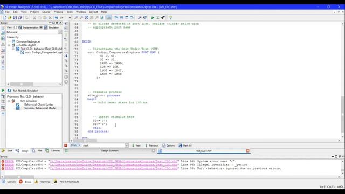Click the Open file toolbar icon

[x=10, y=18]
